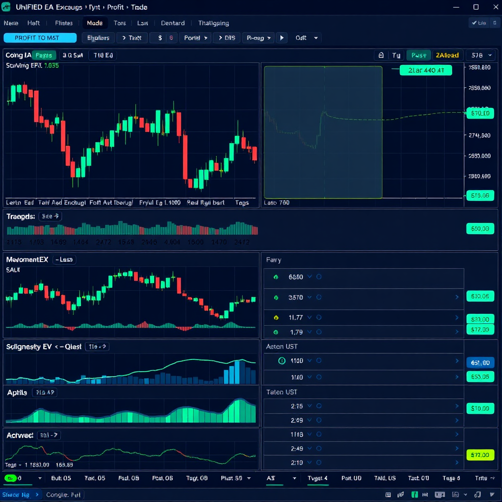Image resolution: width=502 pixels, height=502 pixels.
Task: Open the Mode menu
Action: 95,23
